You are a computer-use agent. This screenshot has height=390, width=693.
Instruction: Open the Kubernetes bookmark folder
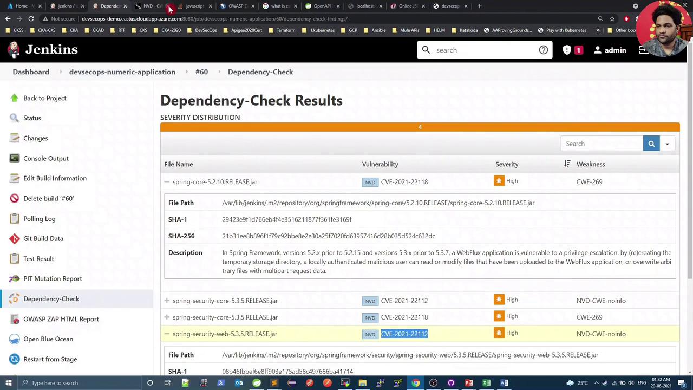[319, 30]
